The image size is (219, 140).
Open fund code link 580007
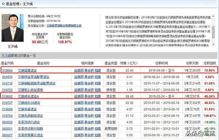7,135
